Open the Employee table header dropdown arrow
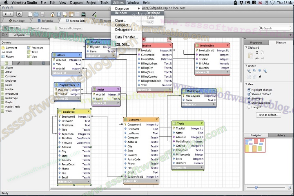The height and width of the screenshot is (196, 294). [x=88, y=111]
